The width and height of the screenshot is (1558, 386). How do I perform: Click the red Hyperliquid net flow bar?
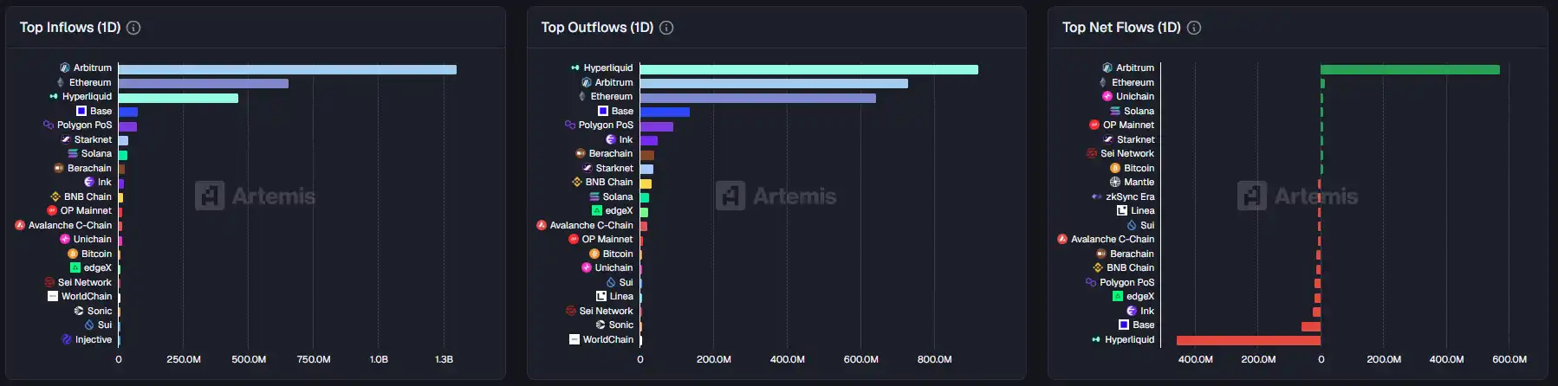(x=1248, y=340)
